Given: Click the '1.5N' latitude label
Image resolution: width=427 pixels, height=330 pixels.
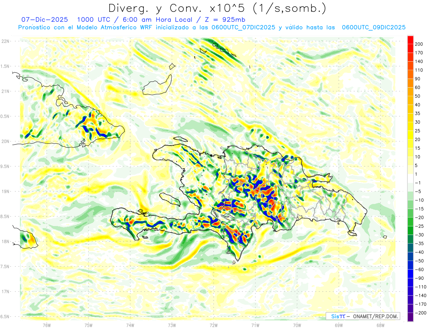Looking at the screenshot, I should tap(5, 66).
